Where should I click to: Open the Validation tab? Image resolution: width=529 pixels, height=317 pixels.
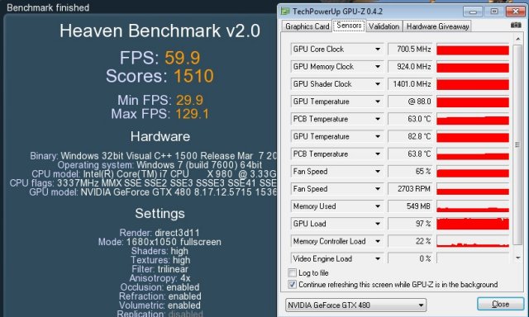click(x=384, y=26)
